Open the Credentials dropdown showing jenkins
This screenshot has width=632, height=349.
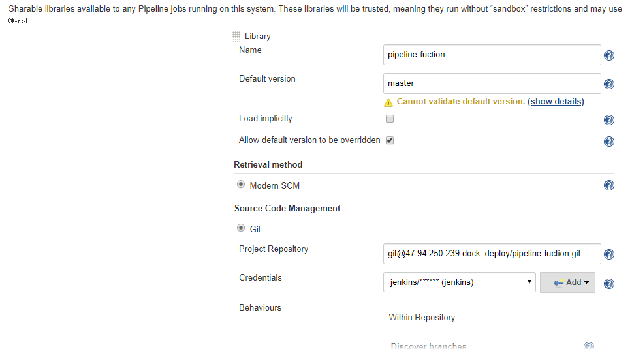coord(459,282)
